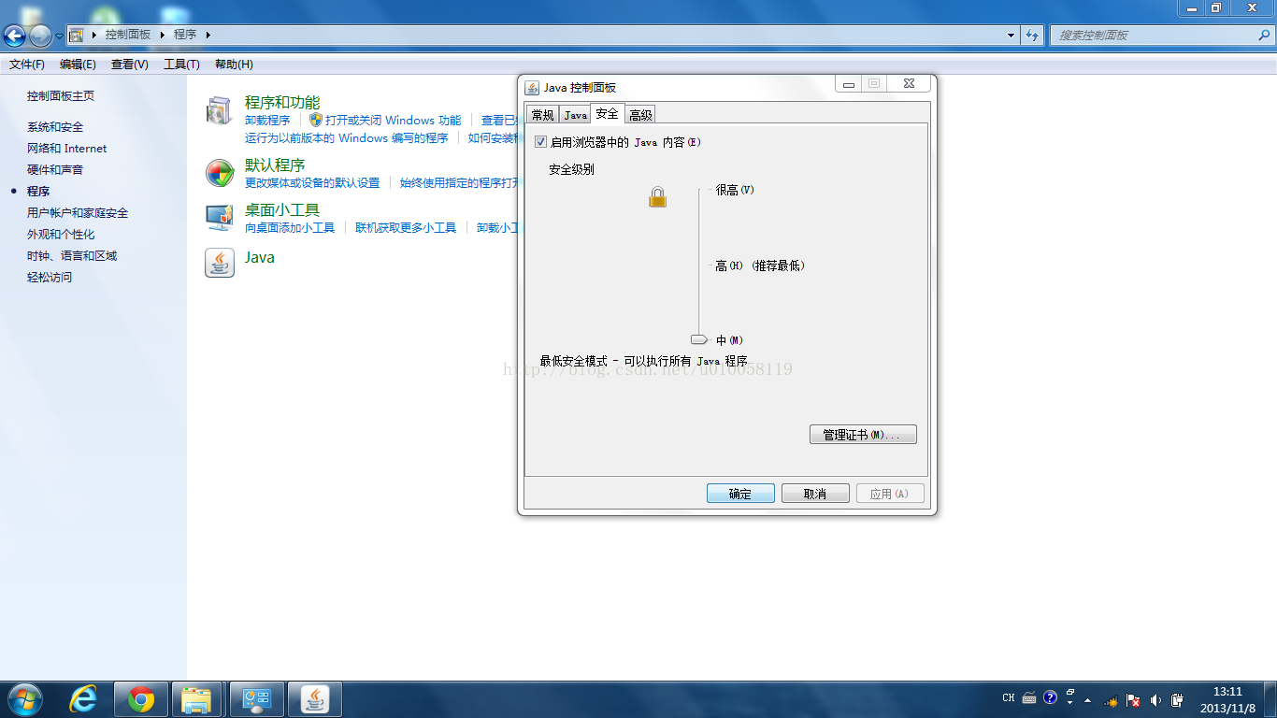The width and height of the screenshot is (1277, 718).
Task: Click the Java icon in the dialog title bar
Action: pos(532,87)
